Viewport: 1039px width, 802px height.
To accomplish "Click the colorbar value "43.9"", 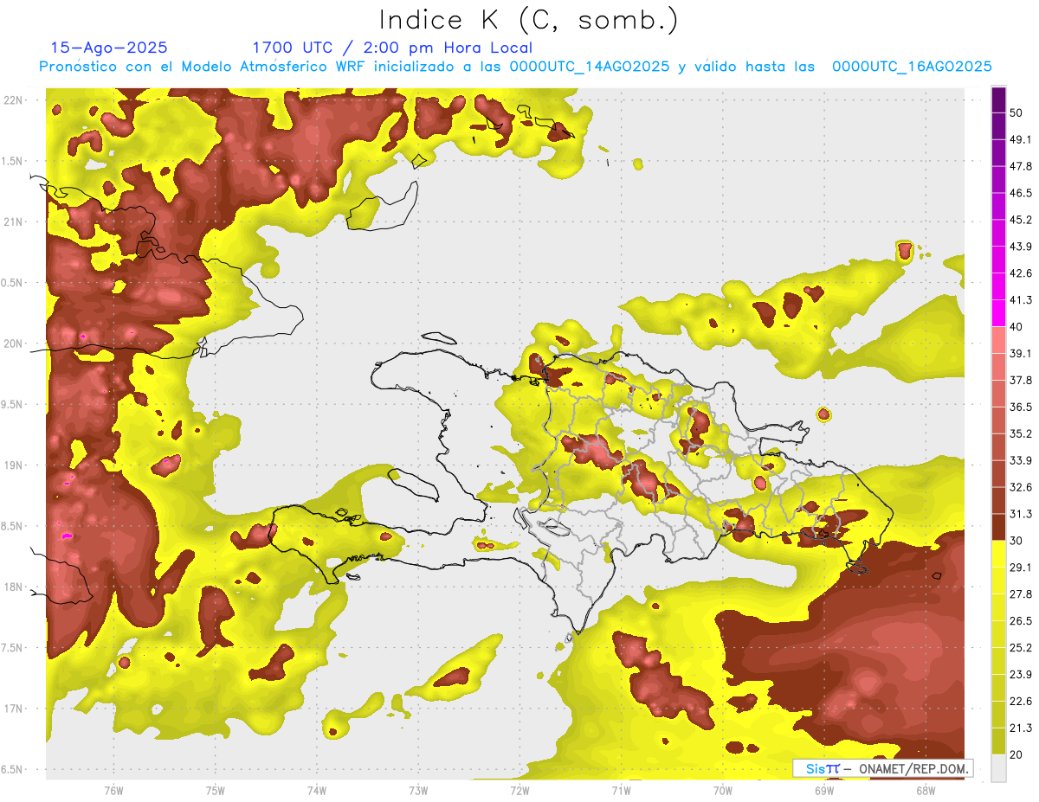I will (x=1020, y=247).
